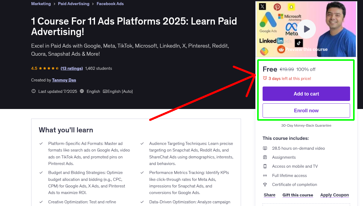The width and height of the screenshot is (363, 206).
Task: Open the Marketing breadcrumb category
Action: point(41,4)
